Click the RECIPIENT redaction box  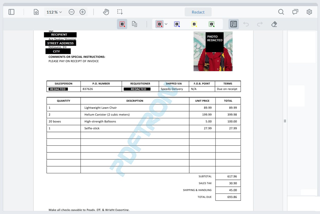point(60,35)
